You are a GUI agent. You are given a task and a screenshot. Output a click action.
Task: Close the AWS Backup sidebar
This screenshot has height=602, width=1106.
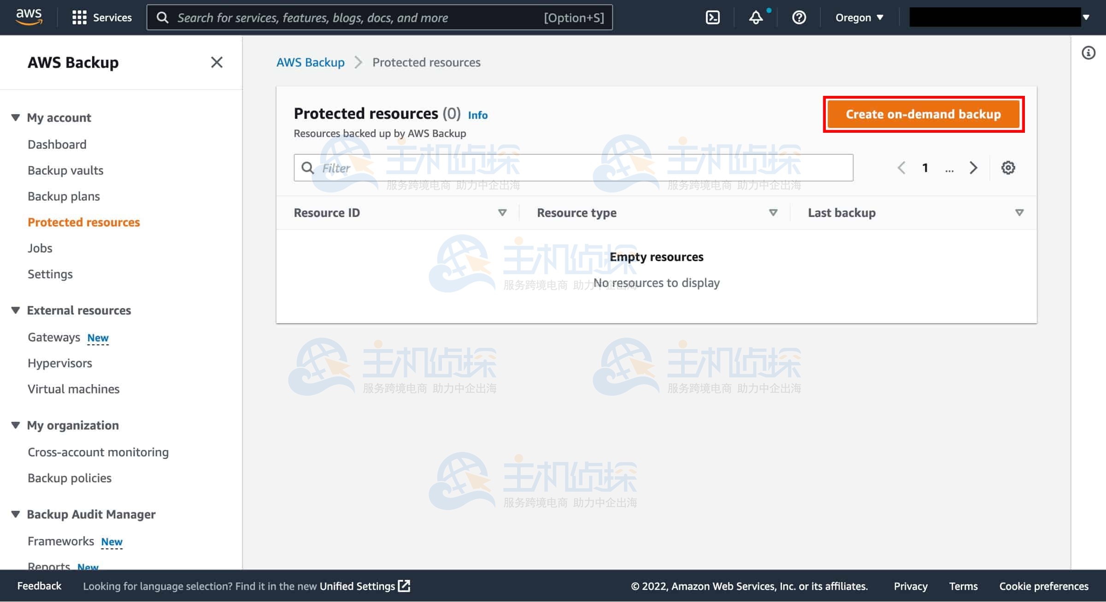(x=217, y=62)
